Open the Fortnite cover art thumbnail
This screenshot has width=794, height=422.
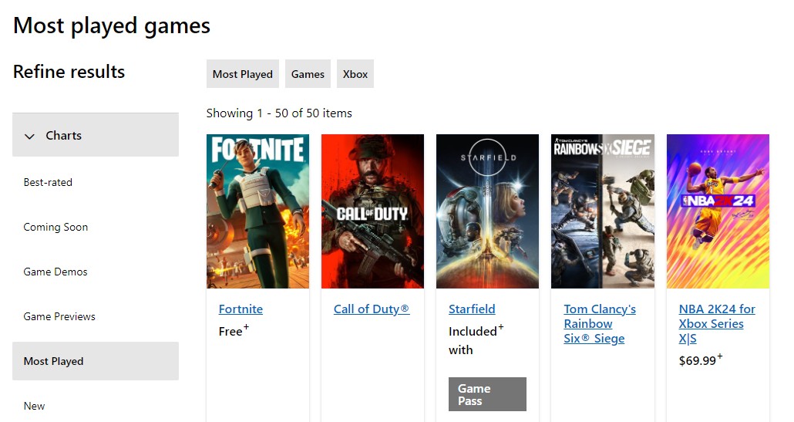click(257, 211)
